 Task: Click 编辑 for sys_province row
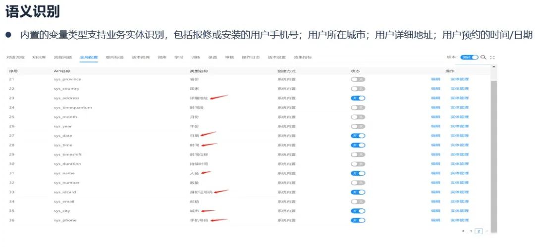(436, 79)
